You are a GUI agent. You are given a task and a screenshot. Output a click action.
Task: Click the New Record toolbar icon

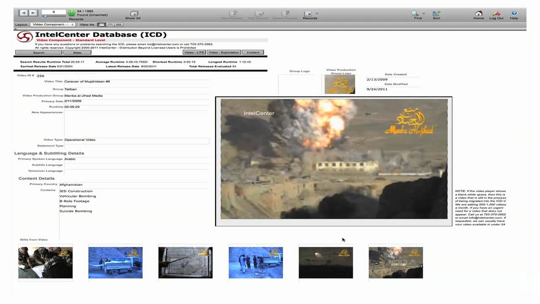[233, 14]
